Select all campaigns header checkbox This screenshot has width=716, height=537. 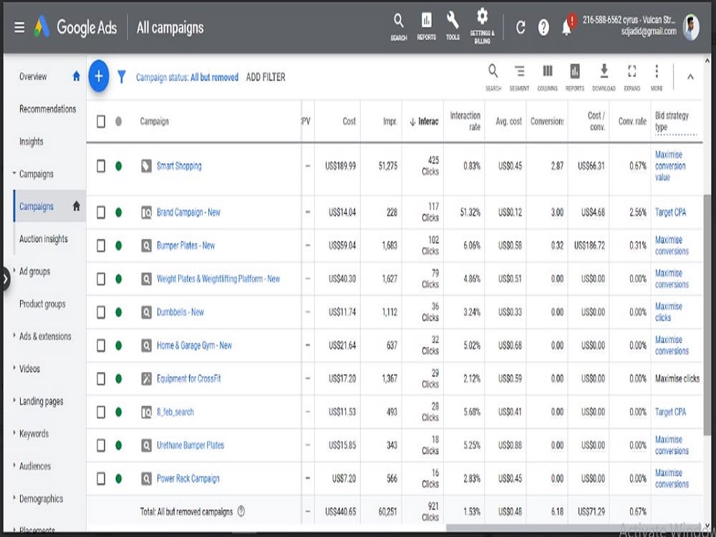click(101, 122)
